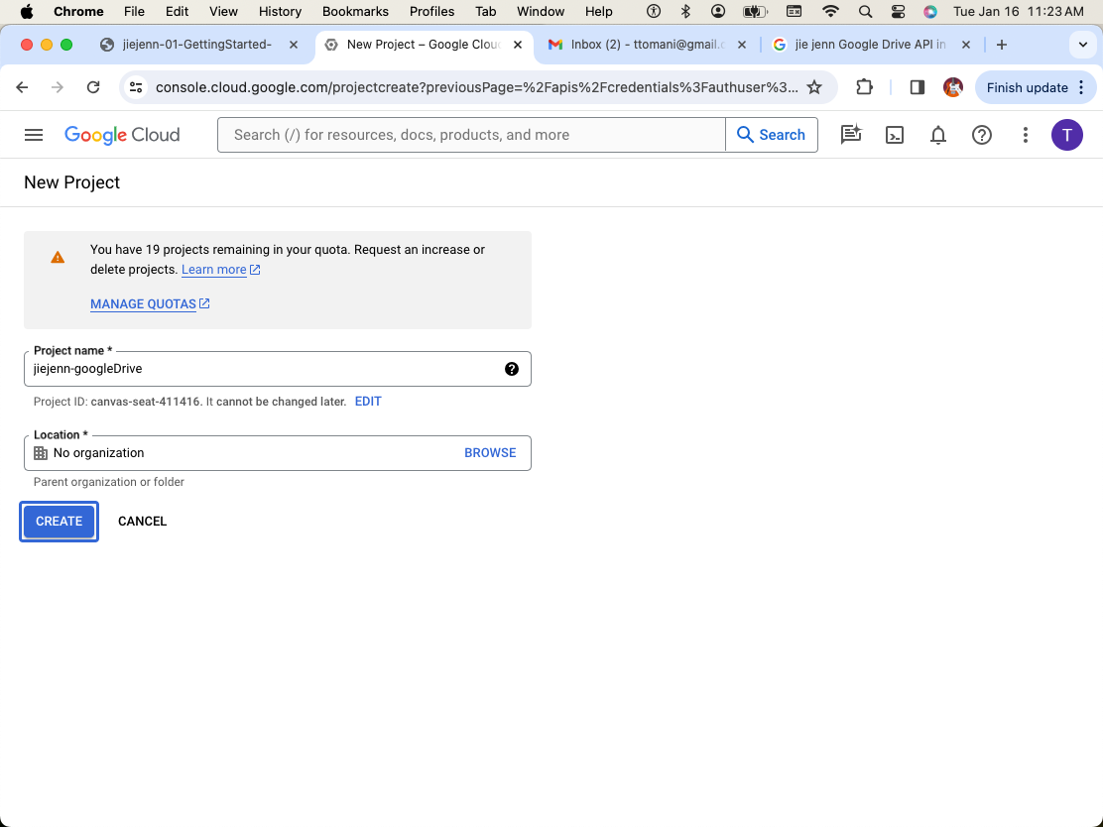
Task: Activate Cloud Shell terminal icon
Action: (x=895, y=135)
